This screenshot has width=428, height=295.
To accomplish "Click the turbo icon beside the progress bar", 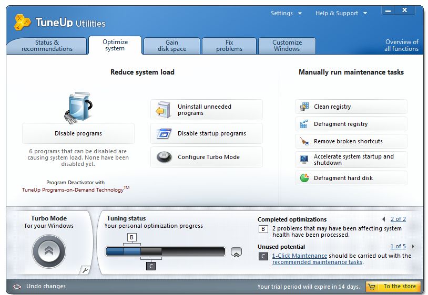I will (237, 252).
